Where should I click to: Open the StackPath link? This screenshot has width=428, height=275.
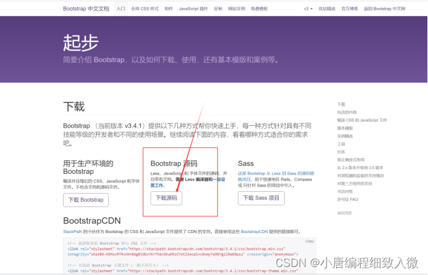[73, 232]
